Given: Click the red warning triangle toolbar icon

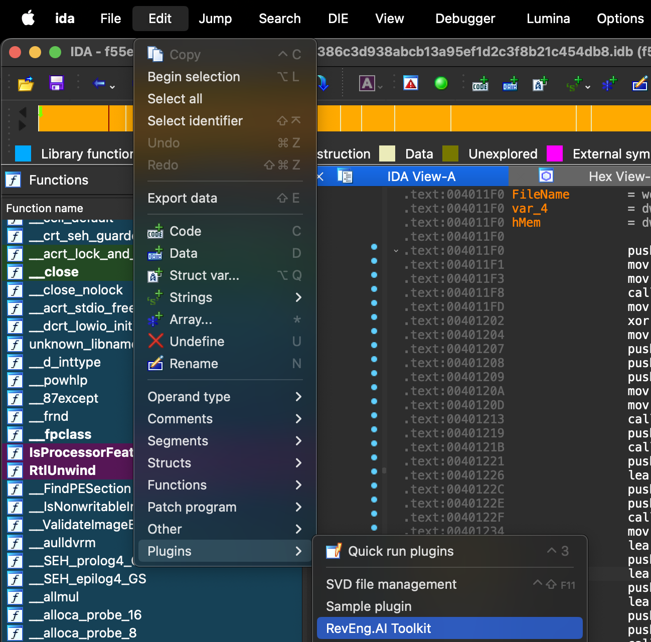Looking at the screenshot, I should tap(411, 83).
